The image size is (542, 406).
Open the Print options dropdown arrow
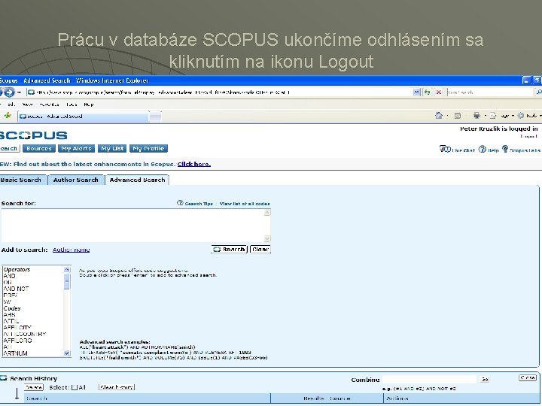(x=485, y=116)
